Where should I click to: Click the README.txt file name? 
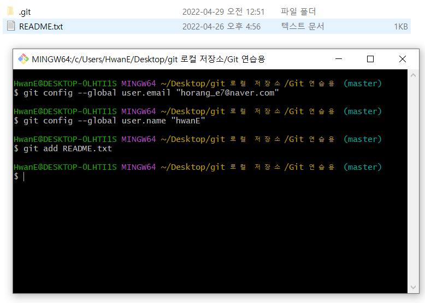(41, 27)
